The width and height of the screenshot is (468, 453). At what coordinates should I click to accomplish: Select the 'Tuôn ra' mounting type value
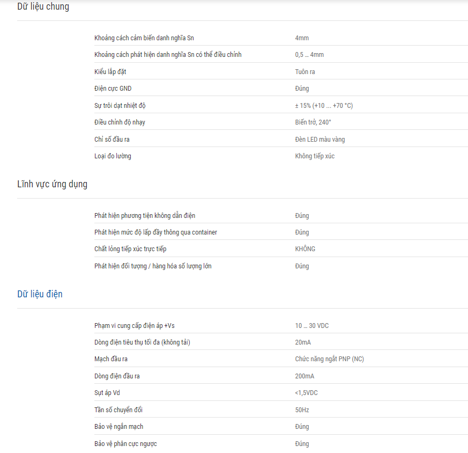click(304, 72)
